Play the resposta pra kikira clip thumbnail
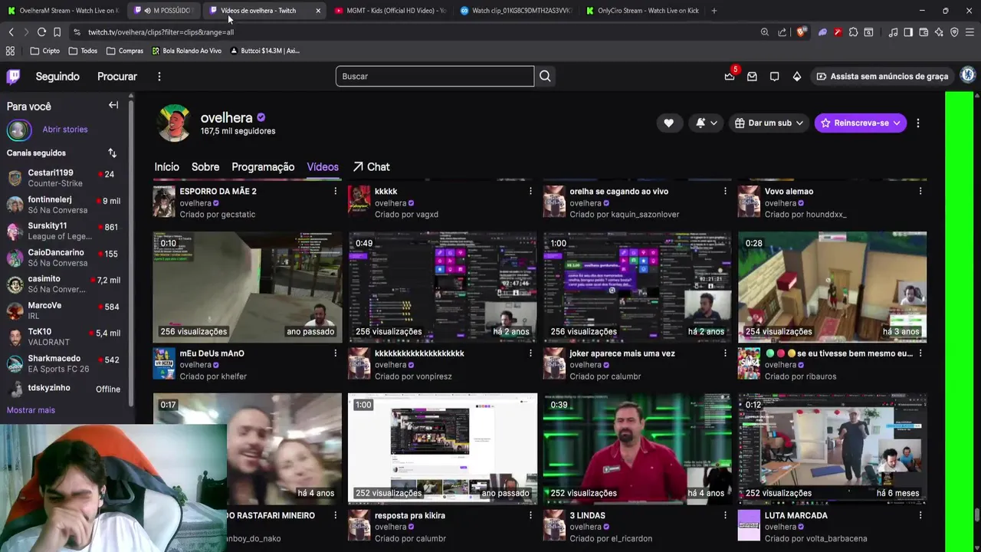The image size is (981, 552). pos(443,449)
